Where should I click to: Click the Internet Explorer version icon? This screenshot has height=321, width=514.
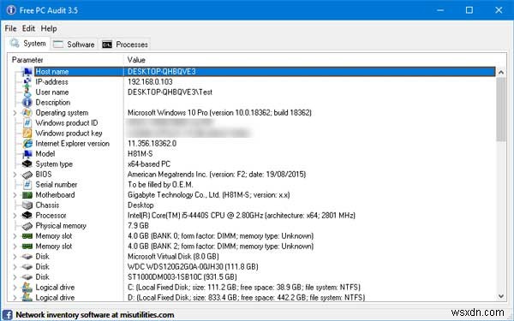pyautogui.click(x=27, y=144)
